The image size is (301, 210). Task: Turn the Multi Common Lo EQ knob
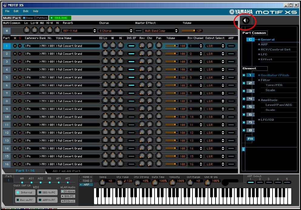pos(27,31)
